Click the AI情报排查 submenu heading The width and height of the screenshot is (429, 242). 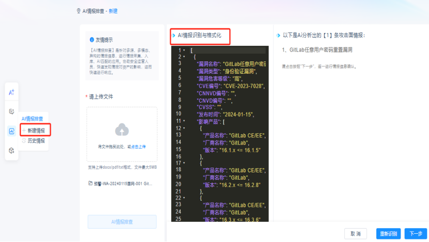pyautogui.click(x=33, y=119)
